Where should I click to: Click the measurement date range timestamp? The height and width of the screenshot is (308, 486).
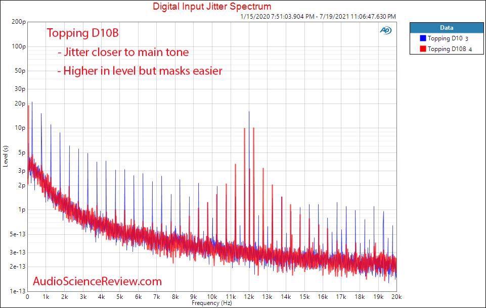318,16
